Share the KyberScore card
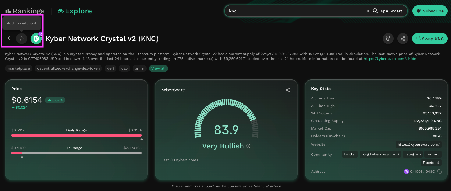451x191 pixels. pos(288,90)
